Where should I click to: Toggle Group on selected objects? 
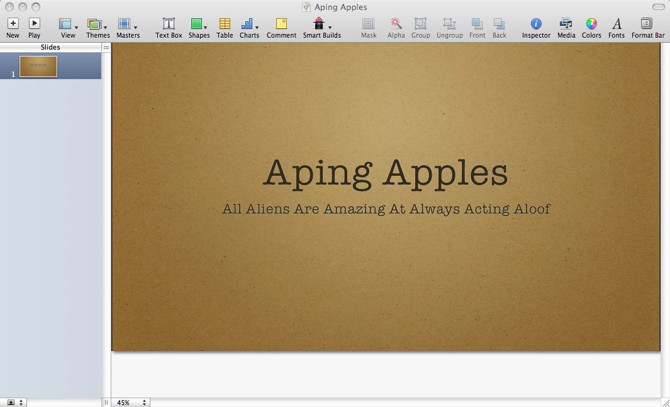420,25
